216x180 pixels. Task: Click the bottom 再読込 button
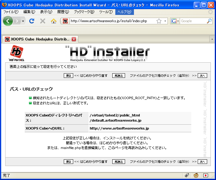click(119, 162)
